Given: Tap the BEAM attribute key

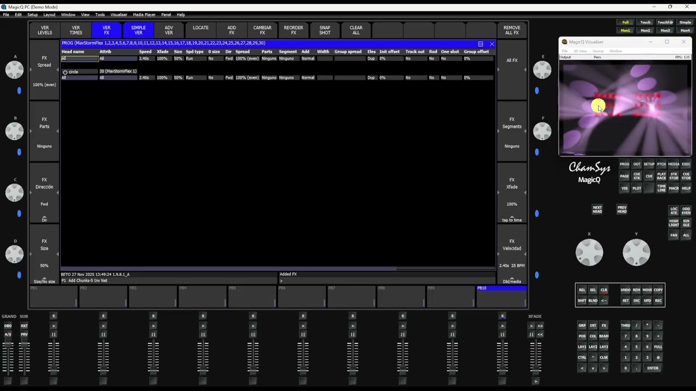Looking at the screenshot, I should (x=604, y=336).
